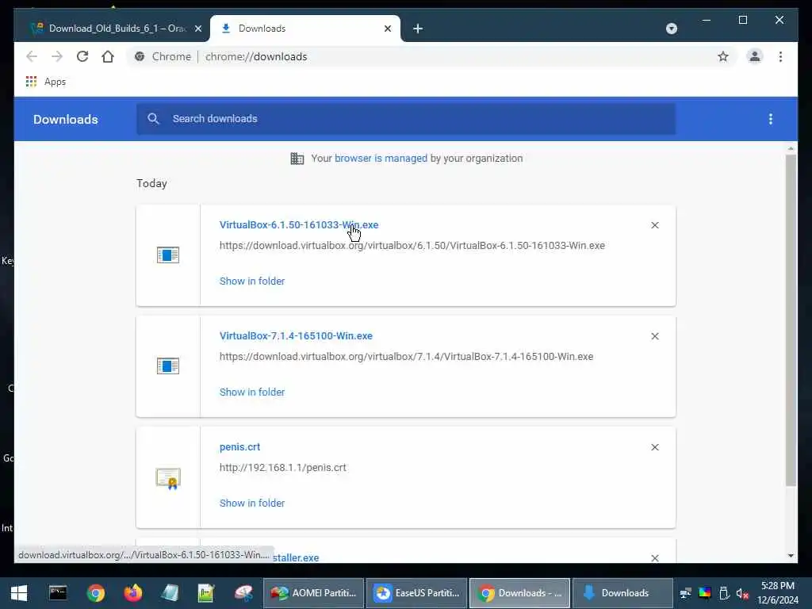Switch to the EaseUS Partition taskbar window

(x=417, y=593)
